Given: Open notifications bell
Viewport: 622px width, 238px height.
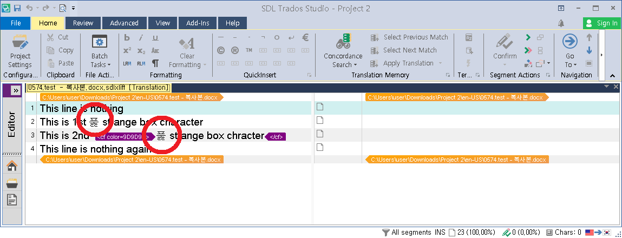Looking at the screenshot, I should (x=561, y=23).
